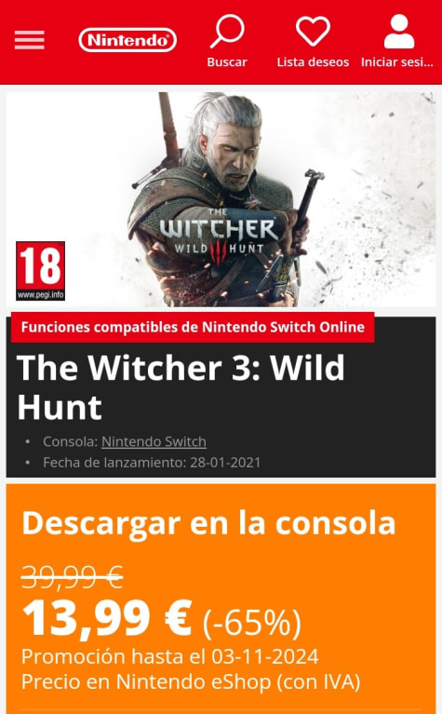Select the (-65%) discount label

coord(252,623)
